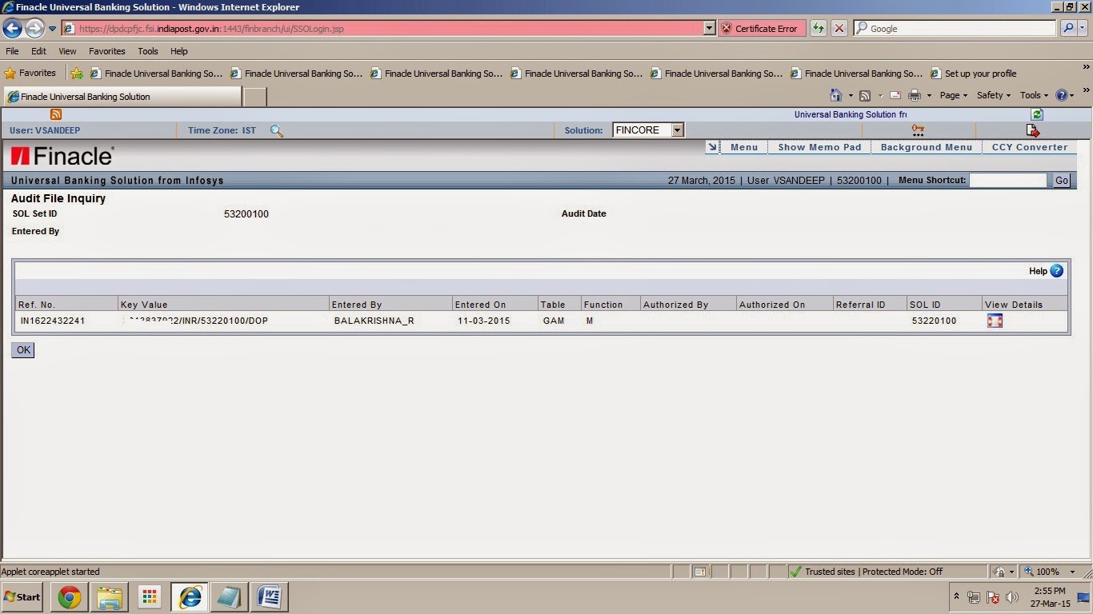
Task: Click the RSS feed icon in Finacle header
Action: click(56, 114)
